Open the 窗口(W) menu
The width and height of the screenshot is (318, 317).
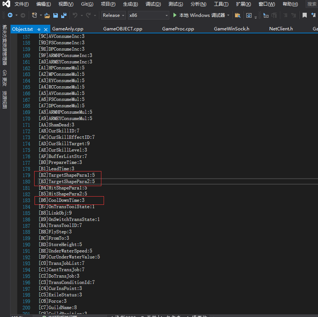(x=267, y=4)
